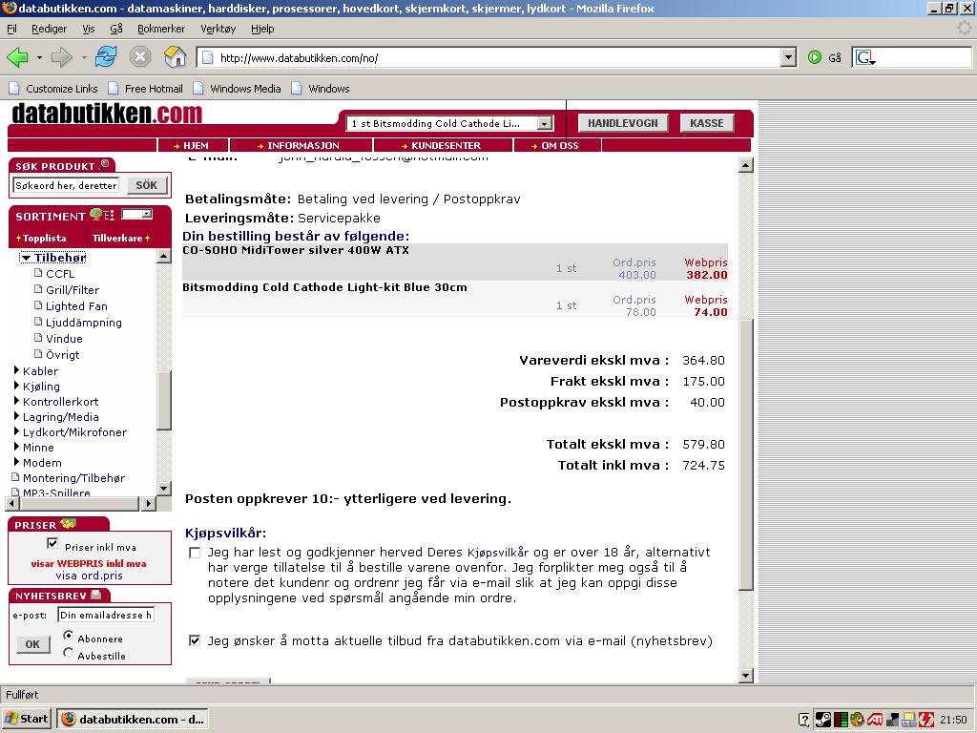This screenshot has width=977, height=733.
Task: Click the help question mark tray icon
Action: (803, 720)
